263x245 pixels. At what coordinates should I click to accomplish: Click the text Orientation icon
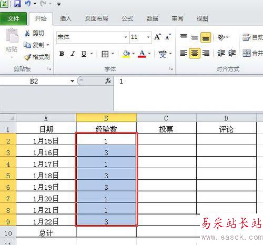(x=221, y=37)
